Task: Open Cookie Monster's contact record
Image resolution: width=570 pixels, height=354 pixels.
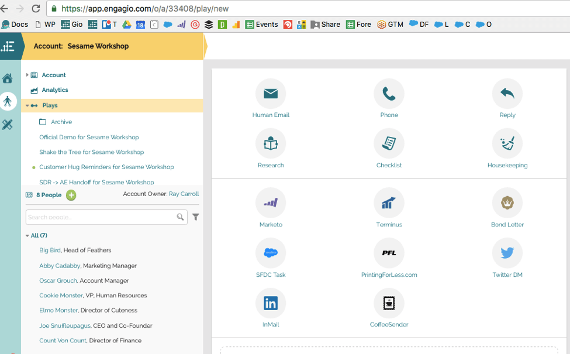Action: [61, 295]
